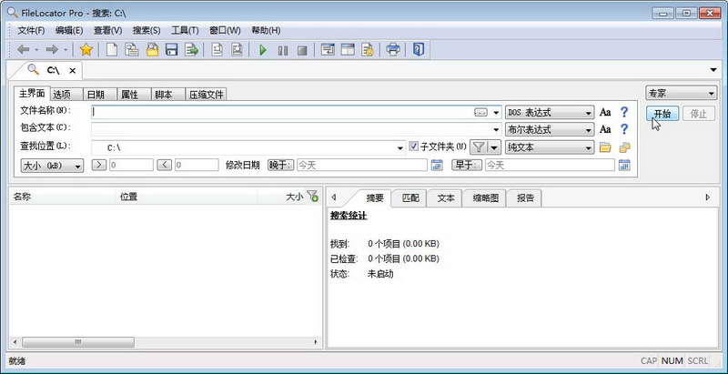Screen dimensions: 728x374
Task: Go back with the left arrow toolbar icon
Action: pos(24,50)
